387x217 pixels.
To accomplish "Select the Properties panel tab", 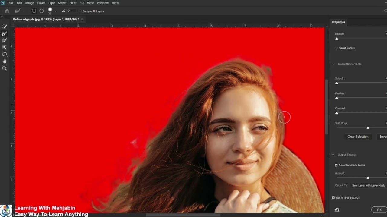I will [338, 22].
